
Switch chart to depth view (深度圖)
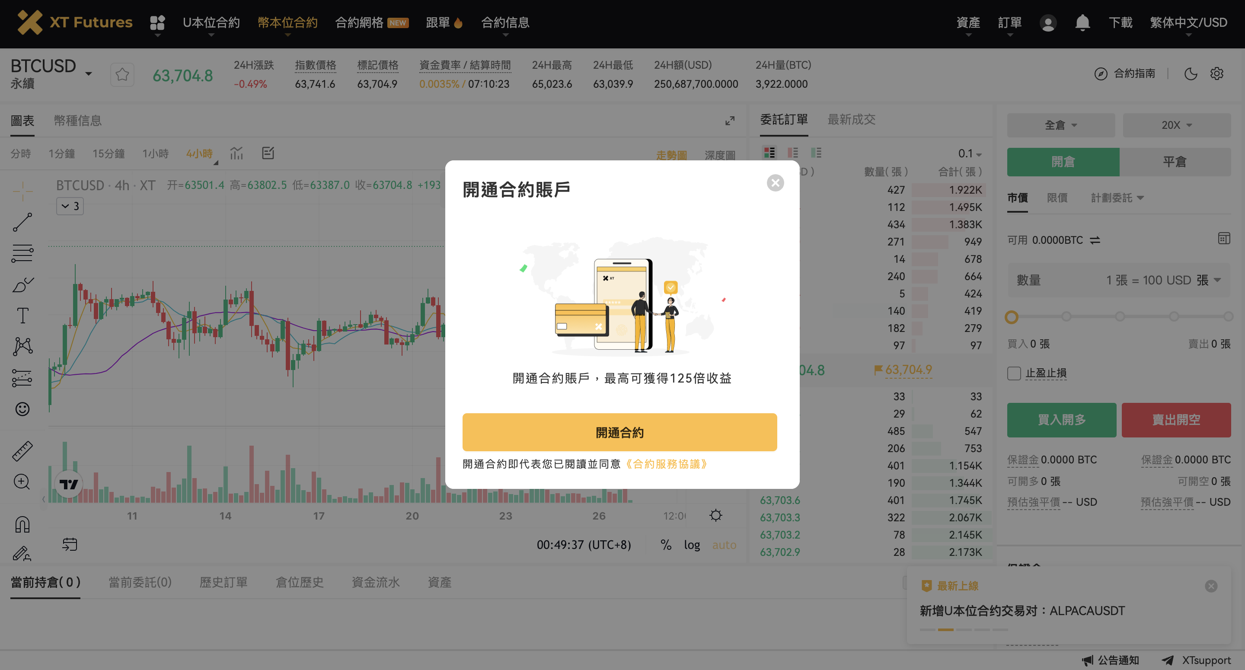pos(720,155)
